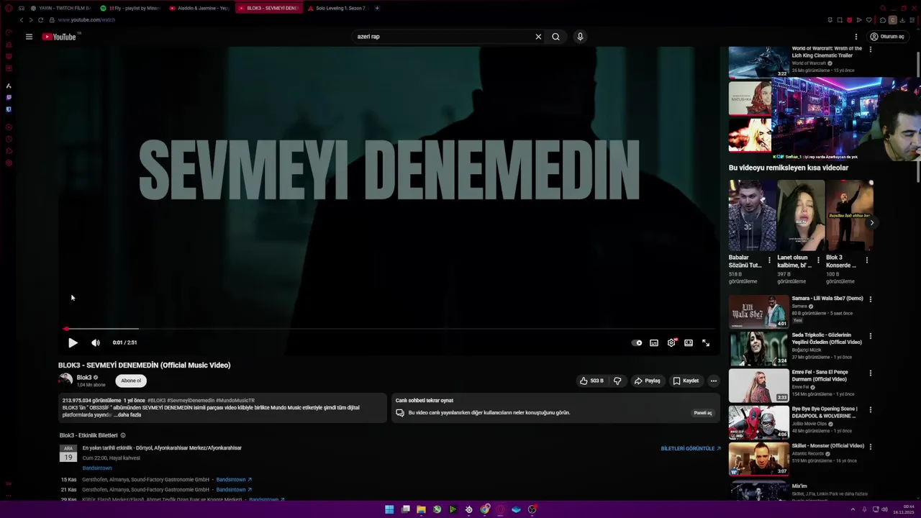
Task: Enter fullscreen mode in the player
Action: click(706, 343)
